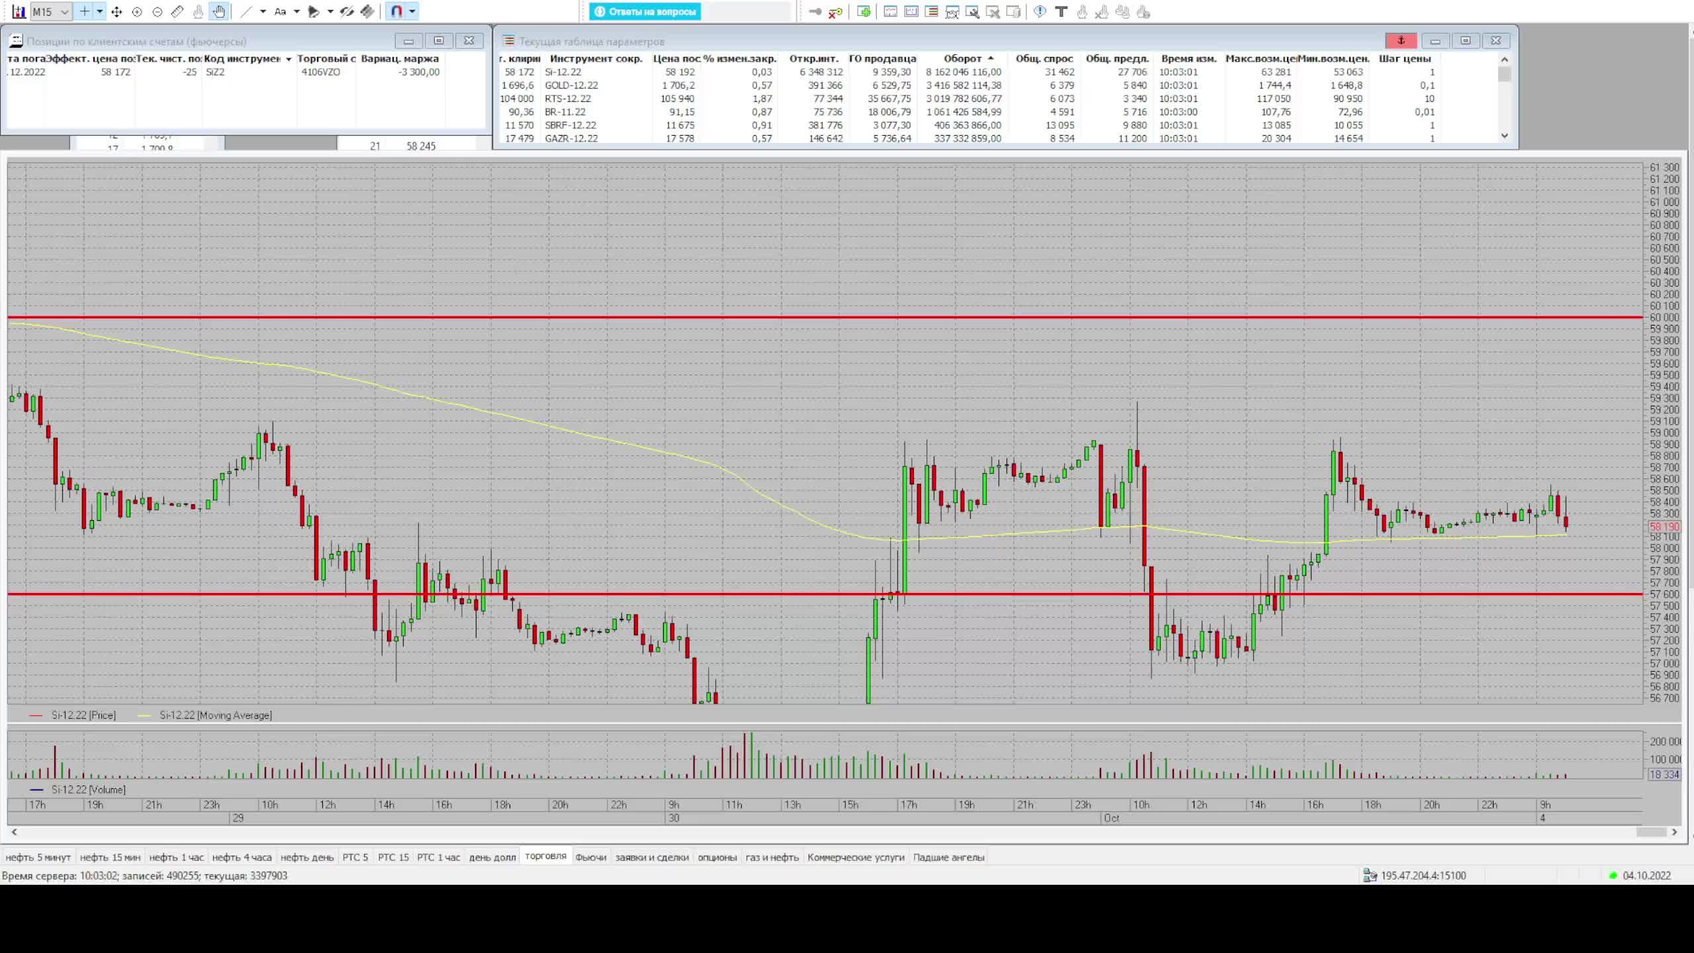1694x953 pixels.
Task: Expand the crosshair cursor dropdown arrow
Action: click(x=100, y=12)
